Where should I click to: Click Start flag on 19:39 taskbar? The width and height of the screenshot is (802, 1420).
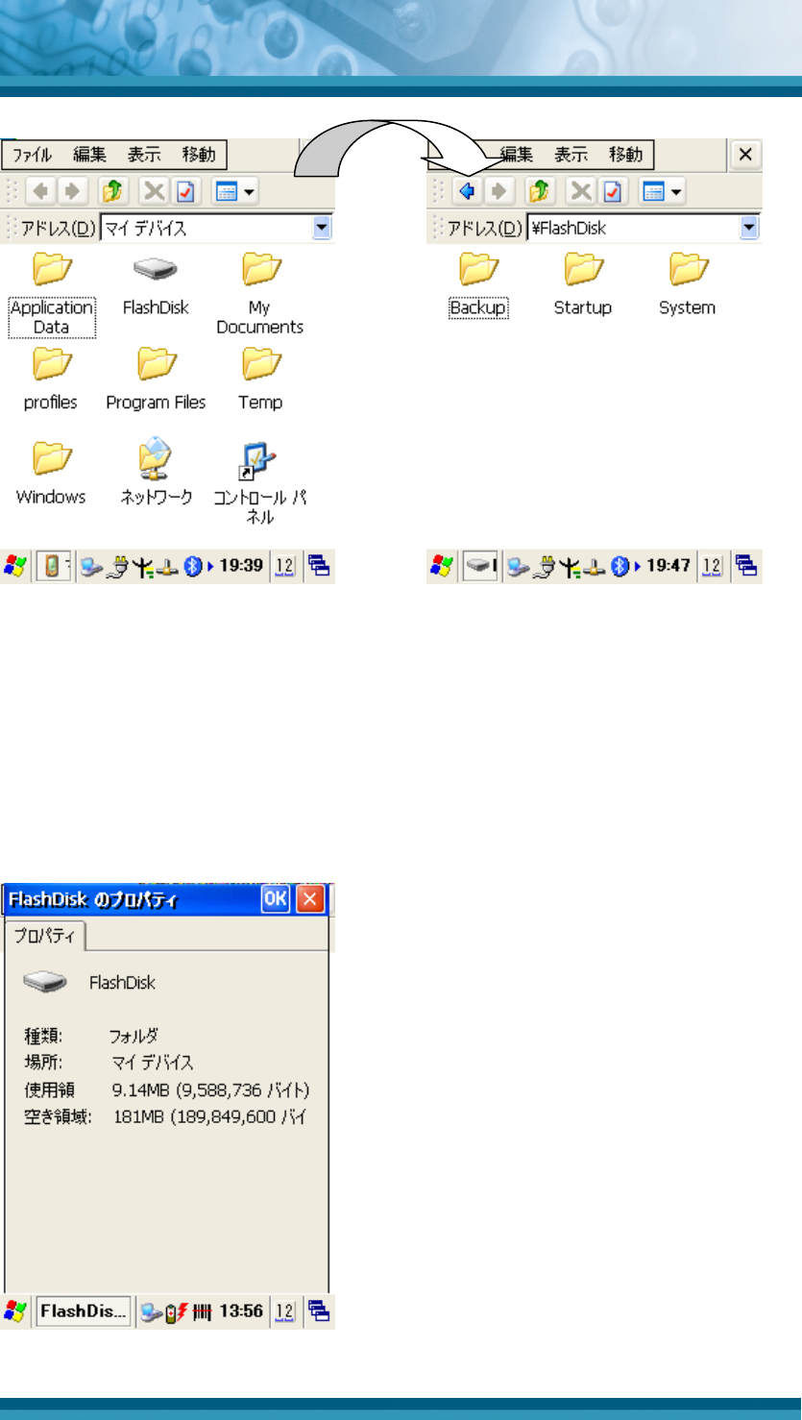pos(15,566)
